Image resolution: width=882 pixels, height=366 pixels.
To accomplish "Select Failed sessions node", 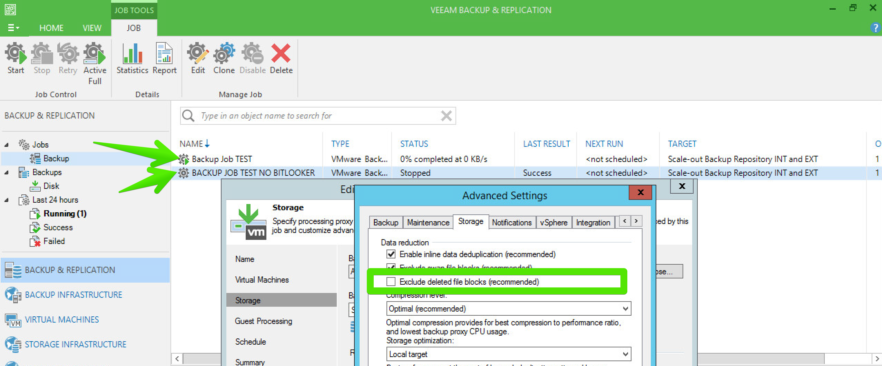I will (54, 241).
